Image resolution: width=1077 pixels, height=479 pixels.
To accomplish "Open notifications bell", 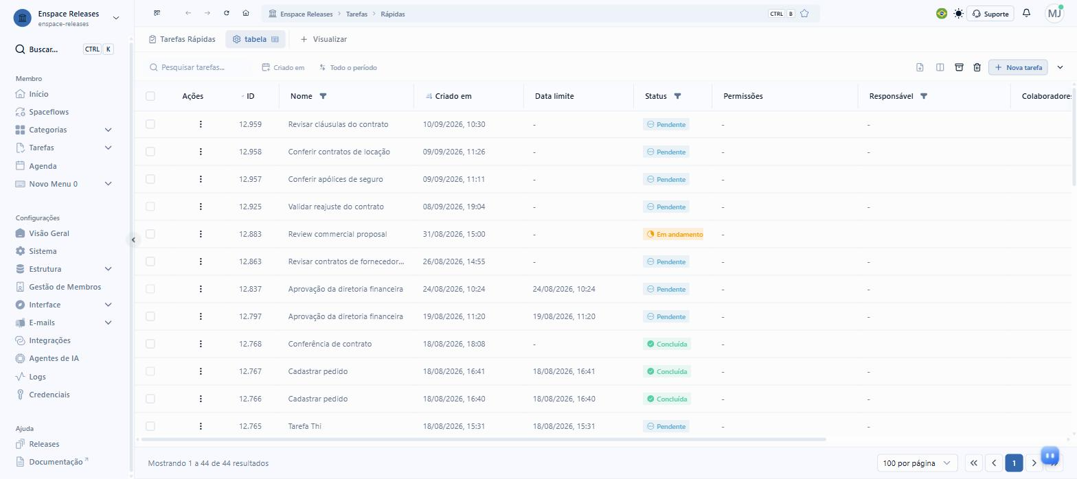I will 1027,13.
